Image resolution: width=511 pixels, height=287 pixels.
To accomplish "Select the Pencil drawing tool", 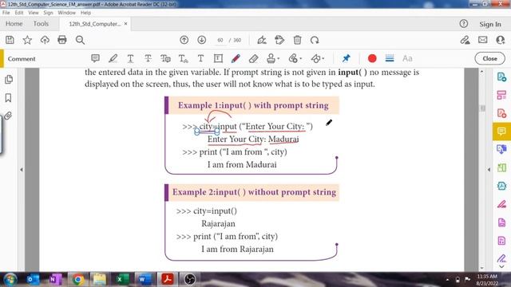I will click(236, 58).
